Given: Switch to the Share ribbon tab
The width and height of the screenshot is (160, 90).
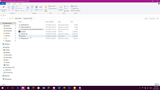Looking at the screenshot, I should click(x=14, y=3).
